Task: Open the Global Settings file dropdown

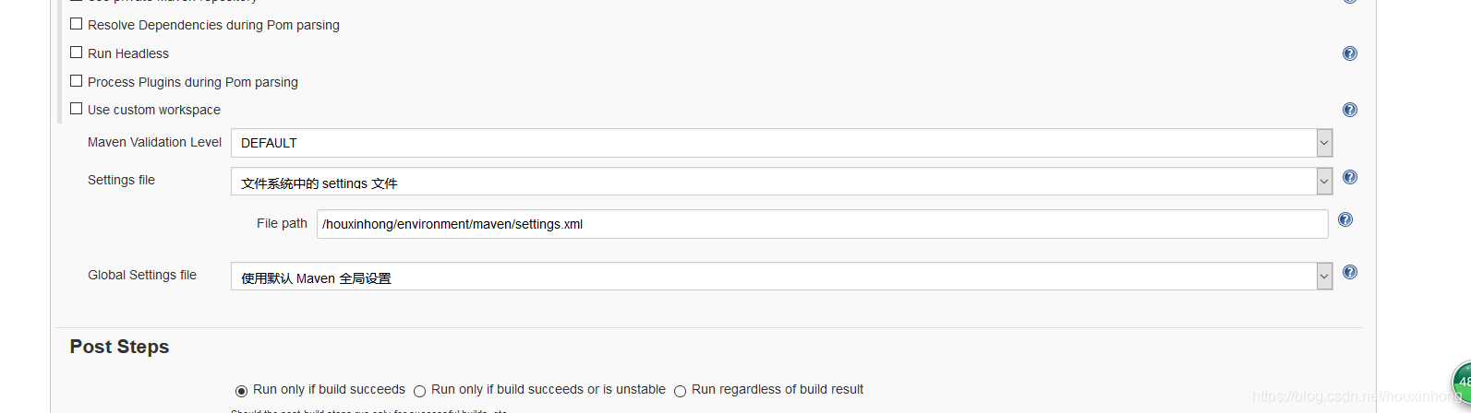Action: (780, 277)
